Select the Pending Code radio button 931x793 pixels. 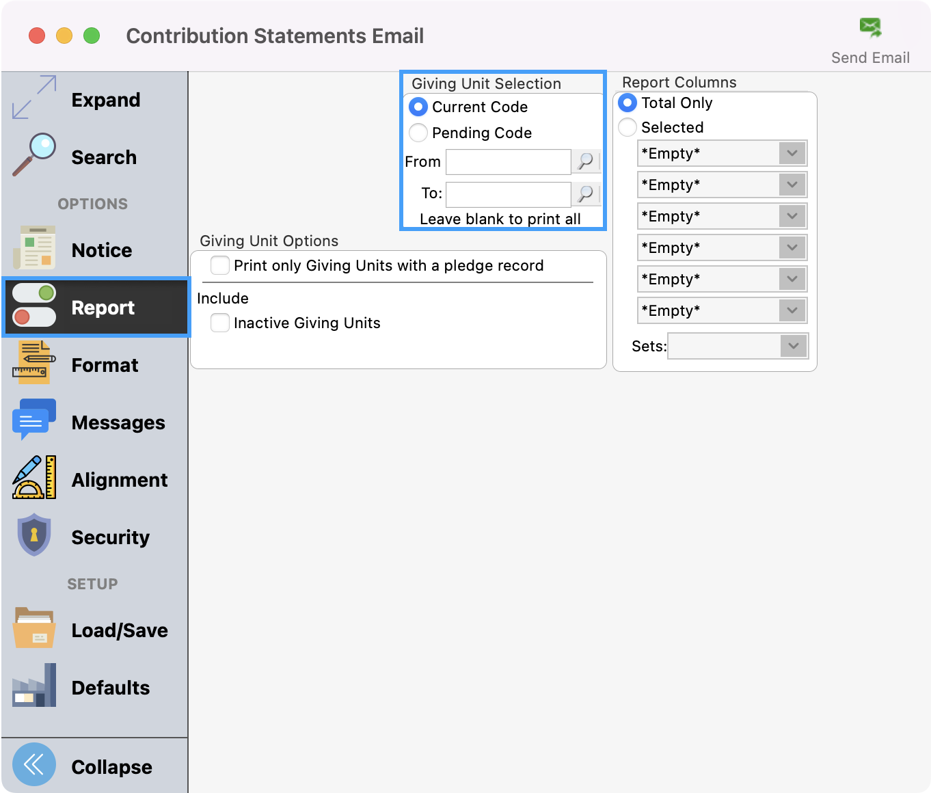(418, 133)
